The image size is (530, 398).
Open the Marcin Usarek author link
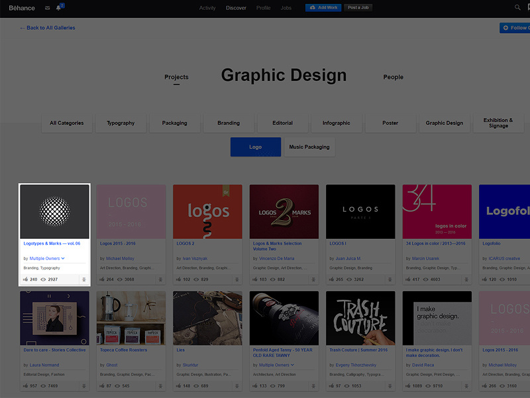click(425, 258)
